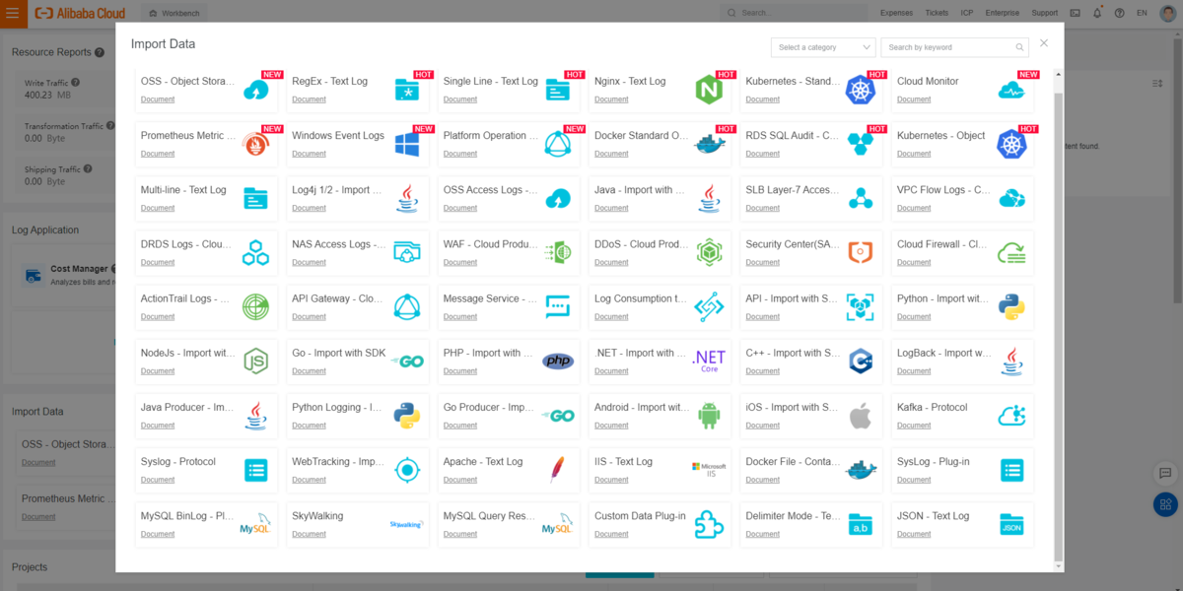This screenshot has height=591, width=1183.
Task: Open the ICP menu
Action: pyautogui.click(x=967, y=13)
